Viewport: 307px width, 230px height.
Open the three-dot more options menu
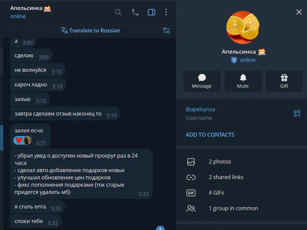point(166,12)
